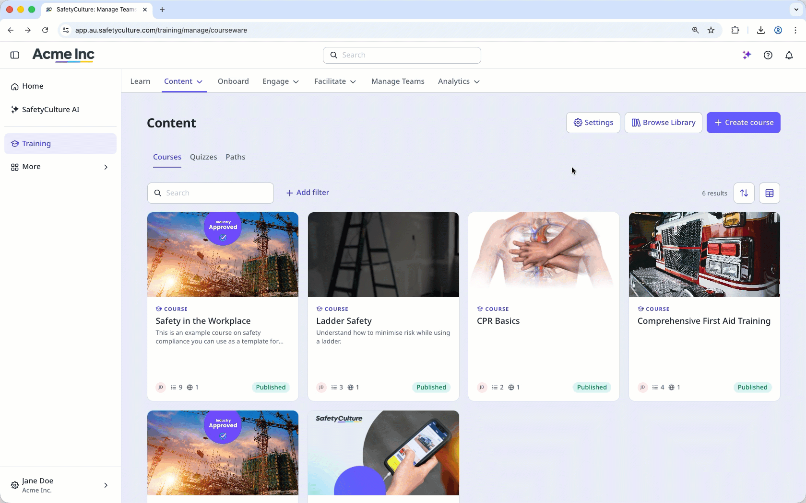Switch to the Quizzes tab
Viewport: 806px width, 503px height.
[203, 157]
